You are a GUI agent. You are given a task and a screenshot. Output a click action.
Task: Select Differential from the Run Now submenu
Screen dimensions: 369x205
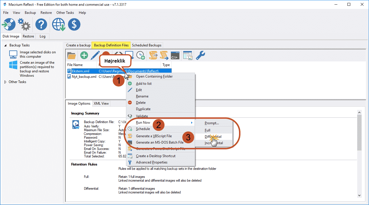click(x=213, y=137)
